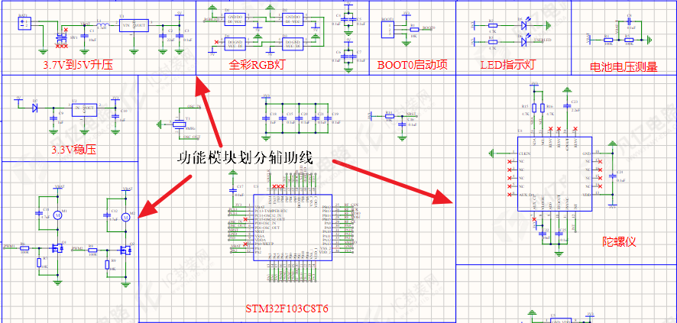
Task: Pick capacitor C1 in the boost section
Action: click(x=85, y=35)
